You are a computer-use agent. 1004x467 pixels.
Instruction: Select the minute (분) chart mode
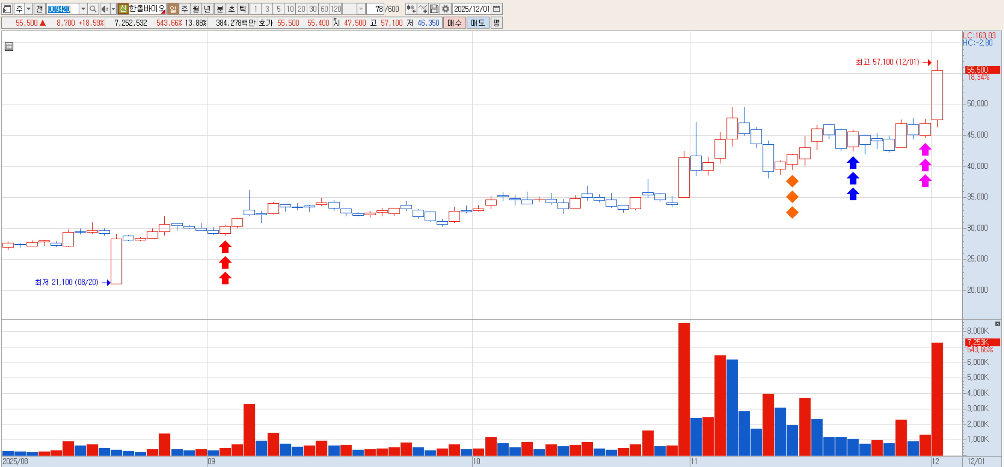220,9
